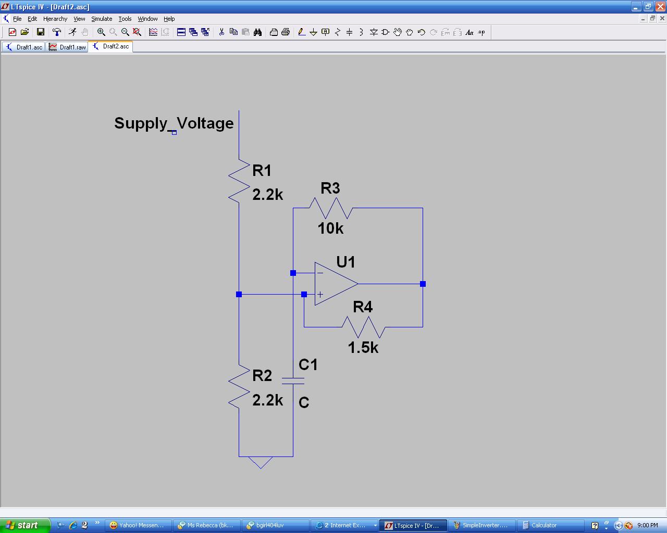This screenshot has width=667, height=533.
Task: Open the Edit menu
Action: 32,19
